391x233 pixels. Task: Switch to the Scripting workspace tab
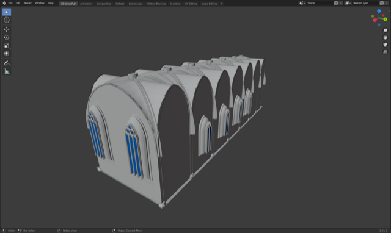coord(175,4)
